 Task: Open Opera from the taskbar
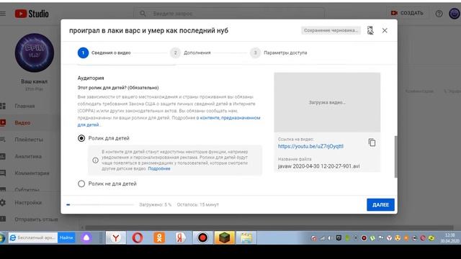tap(138, 237)
